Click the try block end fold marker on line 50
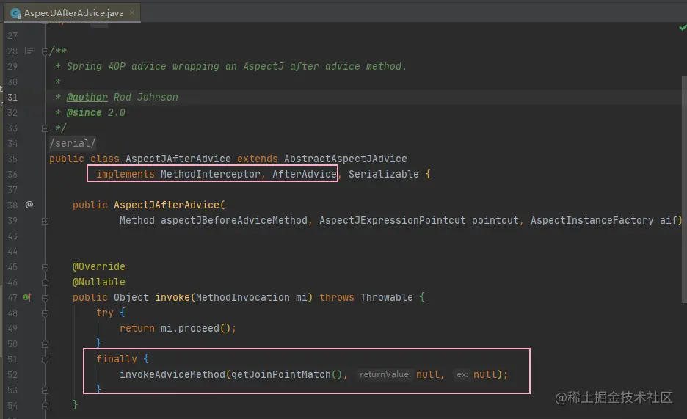Viewport: 687px width, 419px height. (45, 344)
